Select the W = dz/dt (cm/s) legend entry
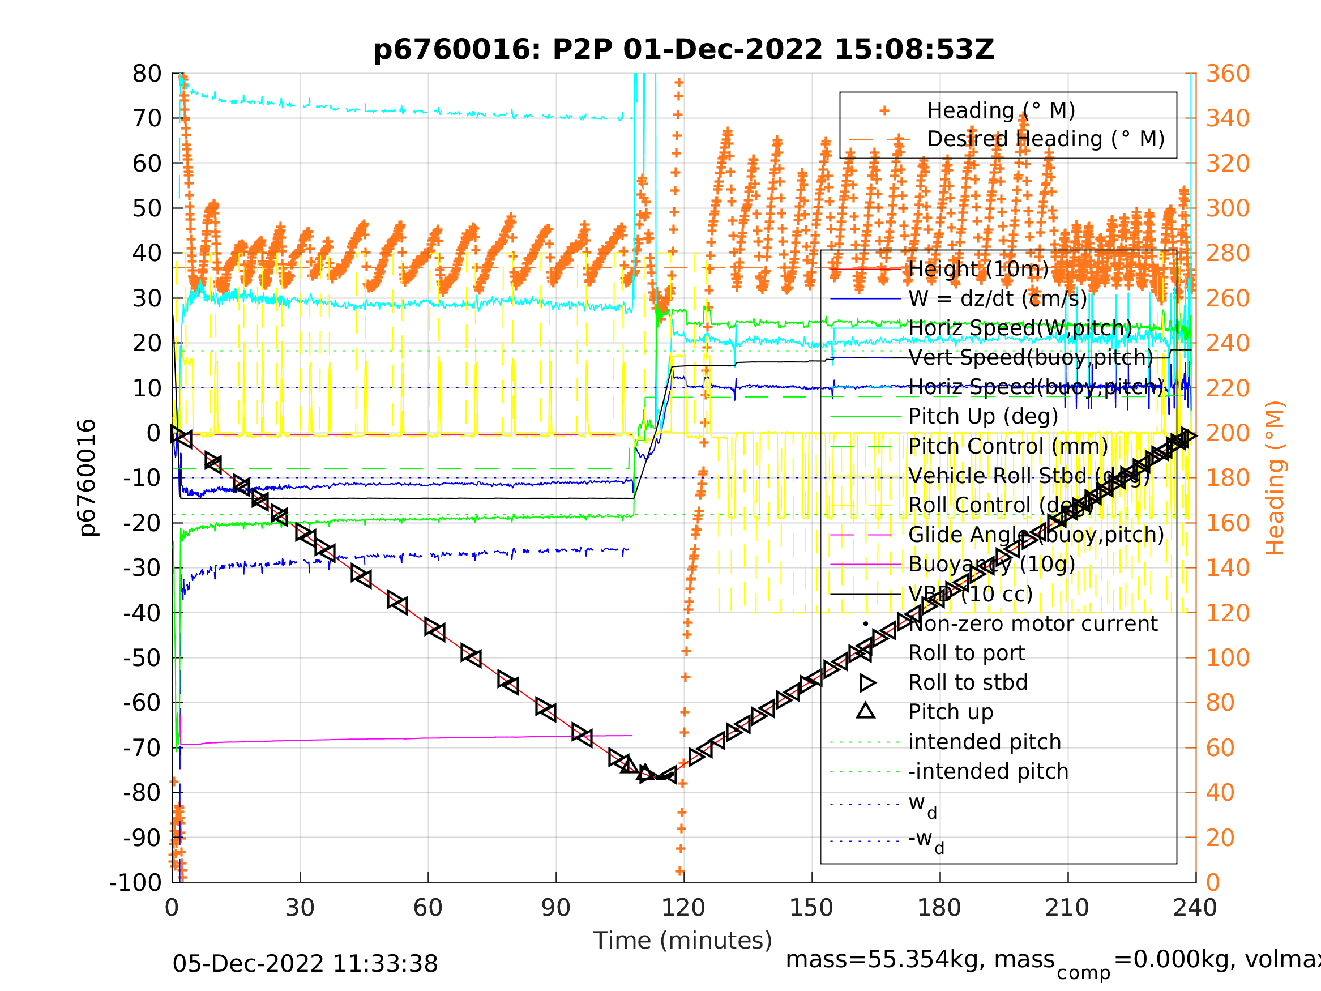This screenshot has height=991, width=1321. click(997, 298)
